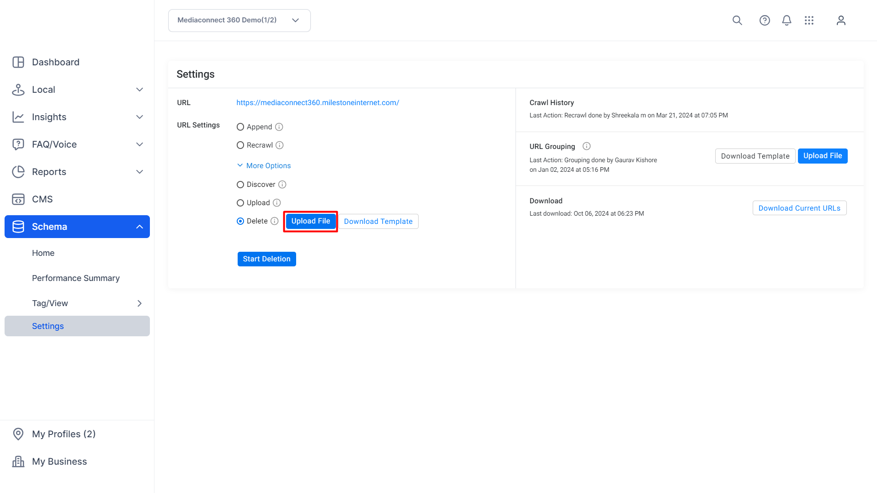Click the CMS code window icon
877x493 pixels.
click(x=18, y=199)
